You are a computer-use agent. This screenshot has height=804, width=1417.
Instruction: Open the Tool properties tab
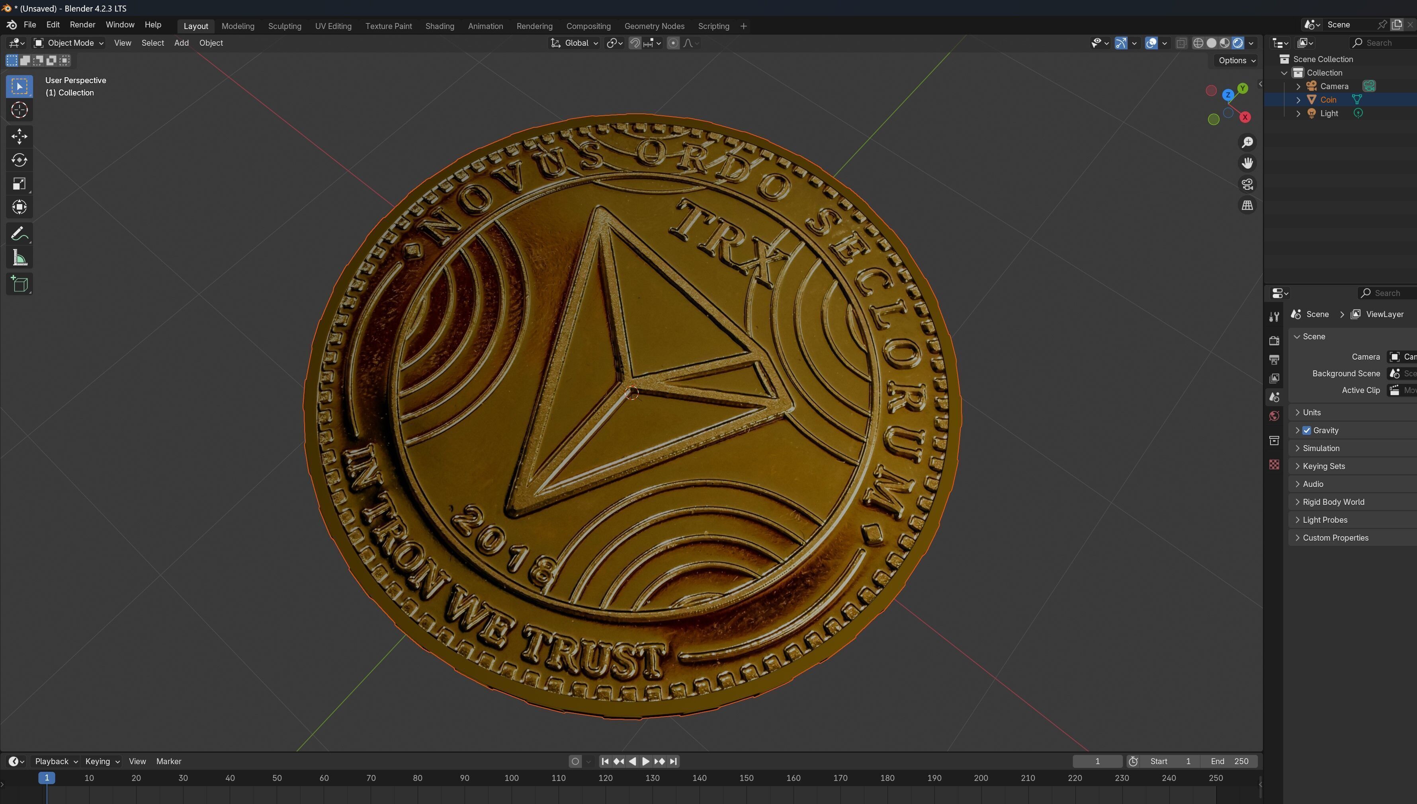pyautogui.click(x=1274, y=317)
